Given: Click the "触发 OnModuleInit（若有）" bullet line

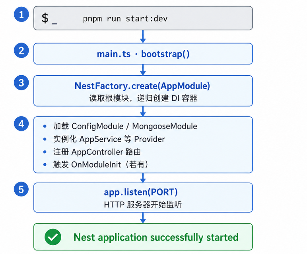Looking at the screenshot, I should (101, 164).
